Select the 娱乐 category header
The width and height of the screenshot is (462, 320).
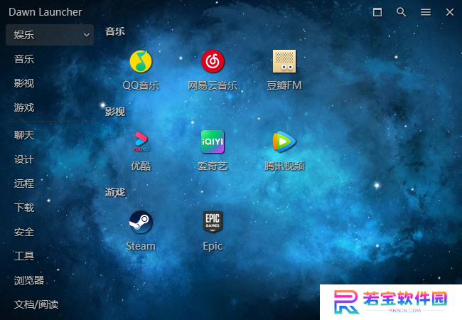[x=50, y=35]
